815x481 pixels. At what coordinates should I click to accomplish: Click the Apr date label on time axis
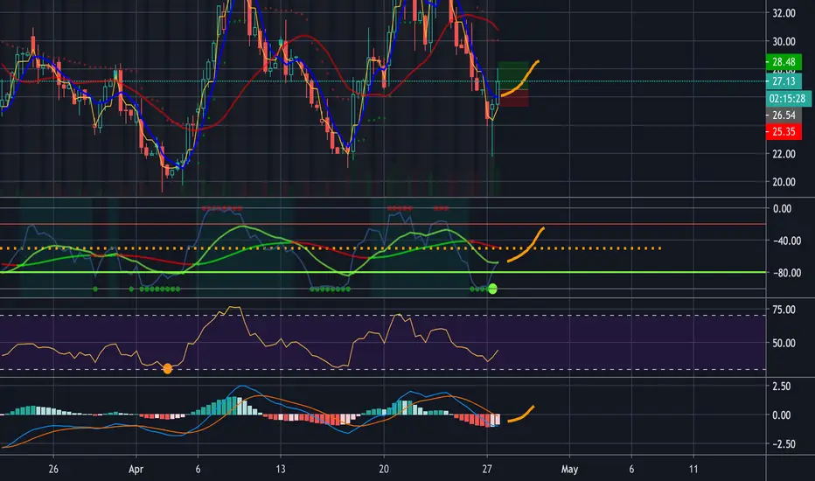click(136, 469)
